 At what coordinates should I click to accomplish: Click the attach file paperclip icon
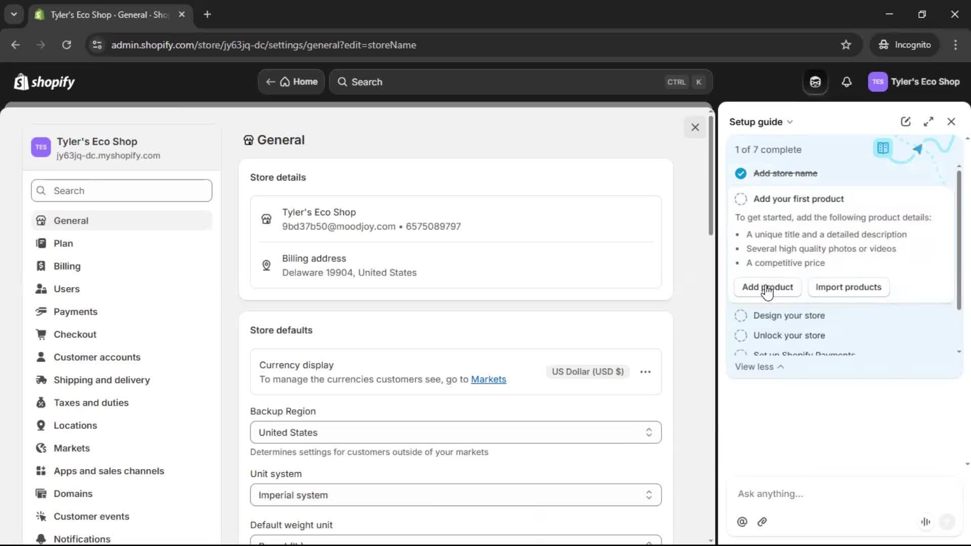762,522
